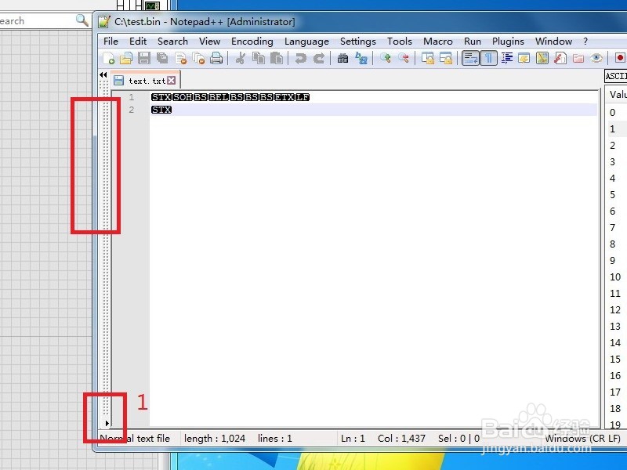Open Find with the binoculars icon
627x470 pixels.
342,58
